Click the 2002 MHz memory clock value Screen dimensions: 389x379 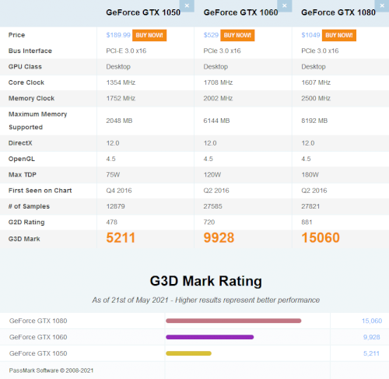218,98
